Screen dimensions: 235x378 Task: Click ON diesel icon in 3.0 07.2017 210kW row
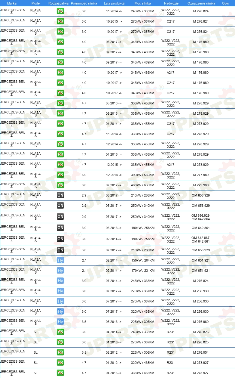[60, 250]
